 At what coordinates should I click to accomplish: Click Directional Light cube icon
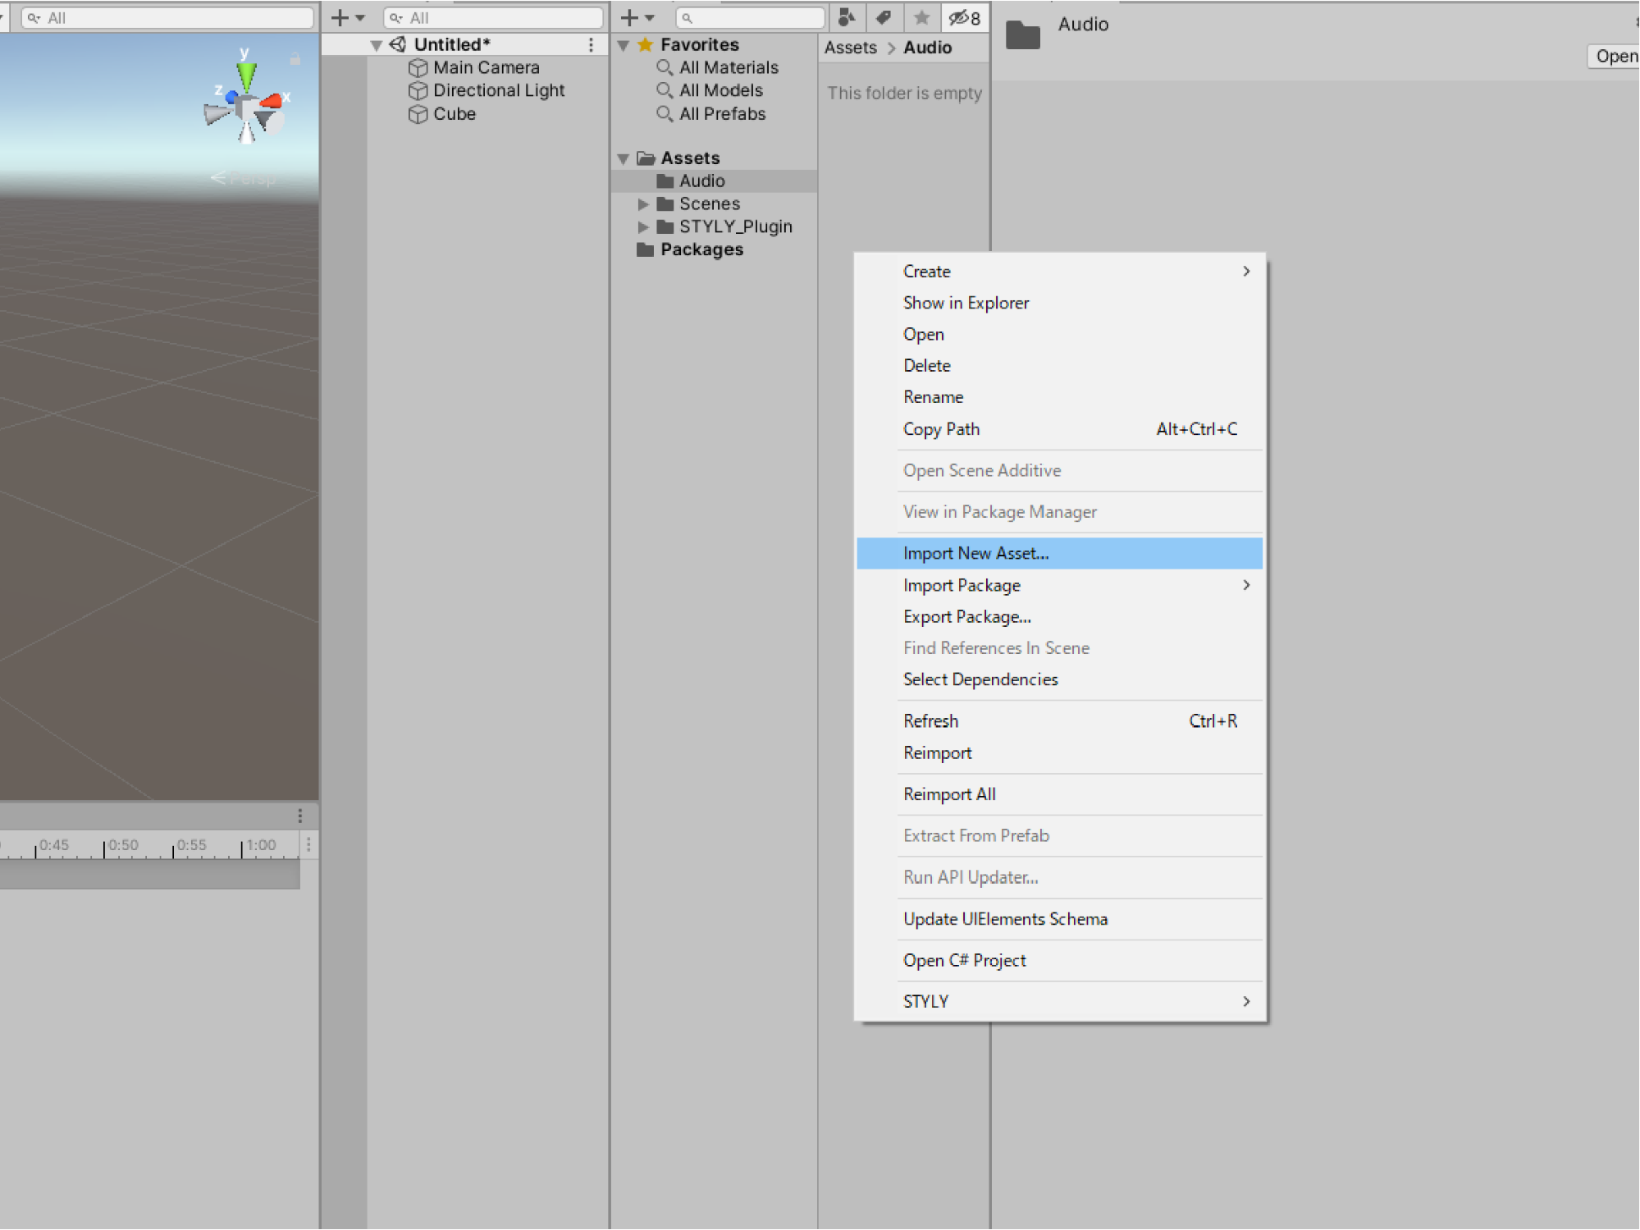(418, 90)
